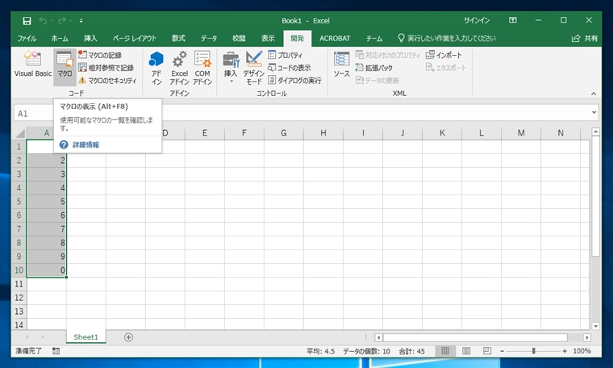Image resolution: width=613 pixels, height=368 pixels.
Task: Switch to the ページレイアウト tab
Action: click(x=135, y=38)
